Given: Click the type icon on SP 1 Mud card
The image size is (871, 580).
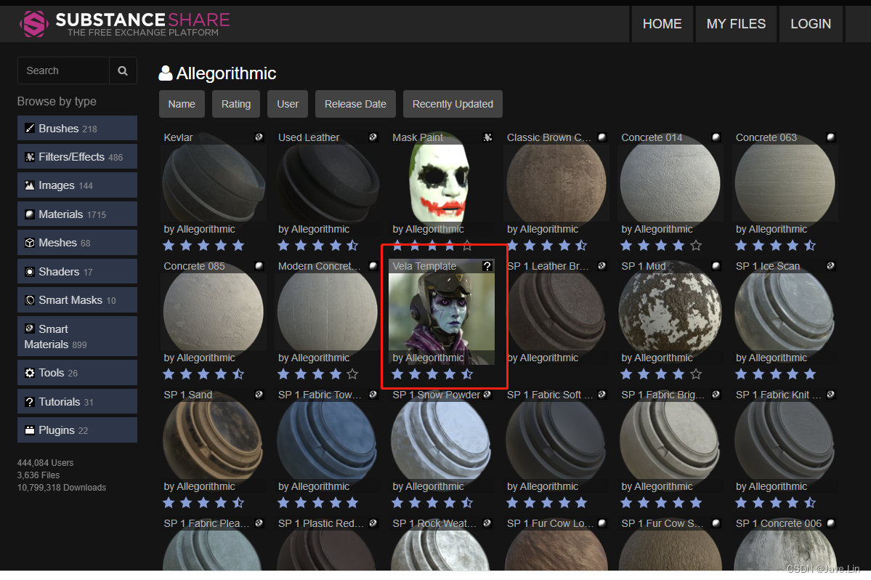Looking at the screenshot, I should (x=716, y=266).
